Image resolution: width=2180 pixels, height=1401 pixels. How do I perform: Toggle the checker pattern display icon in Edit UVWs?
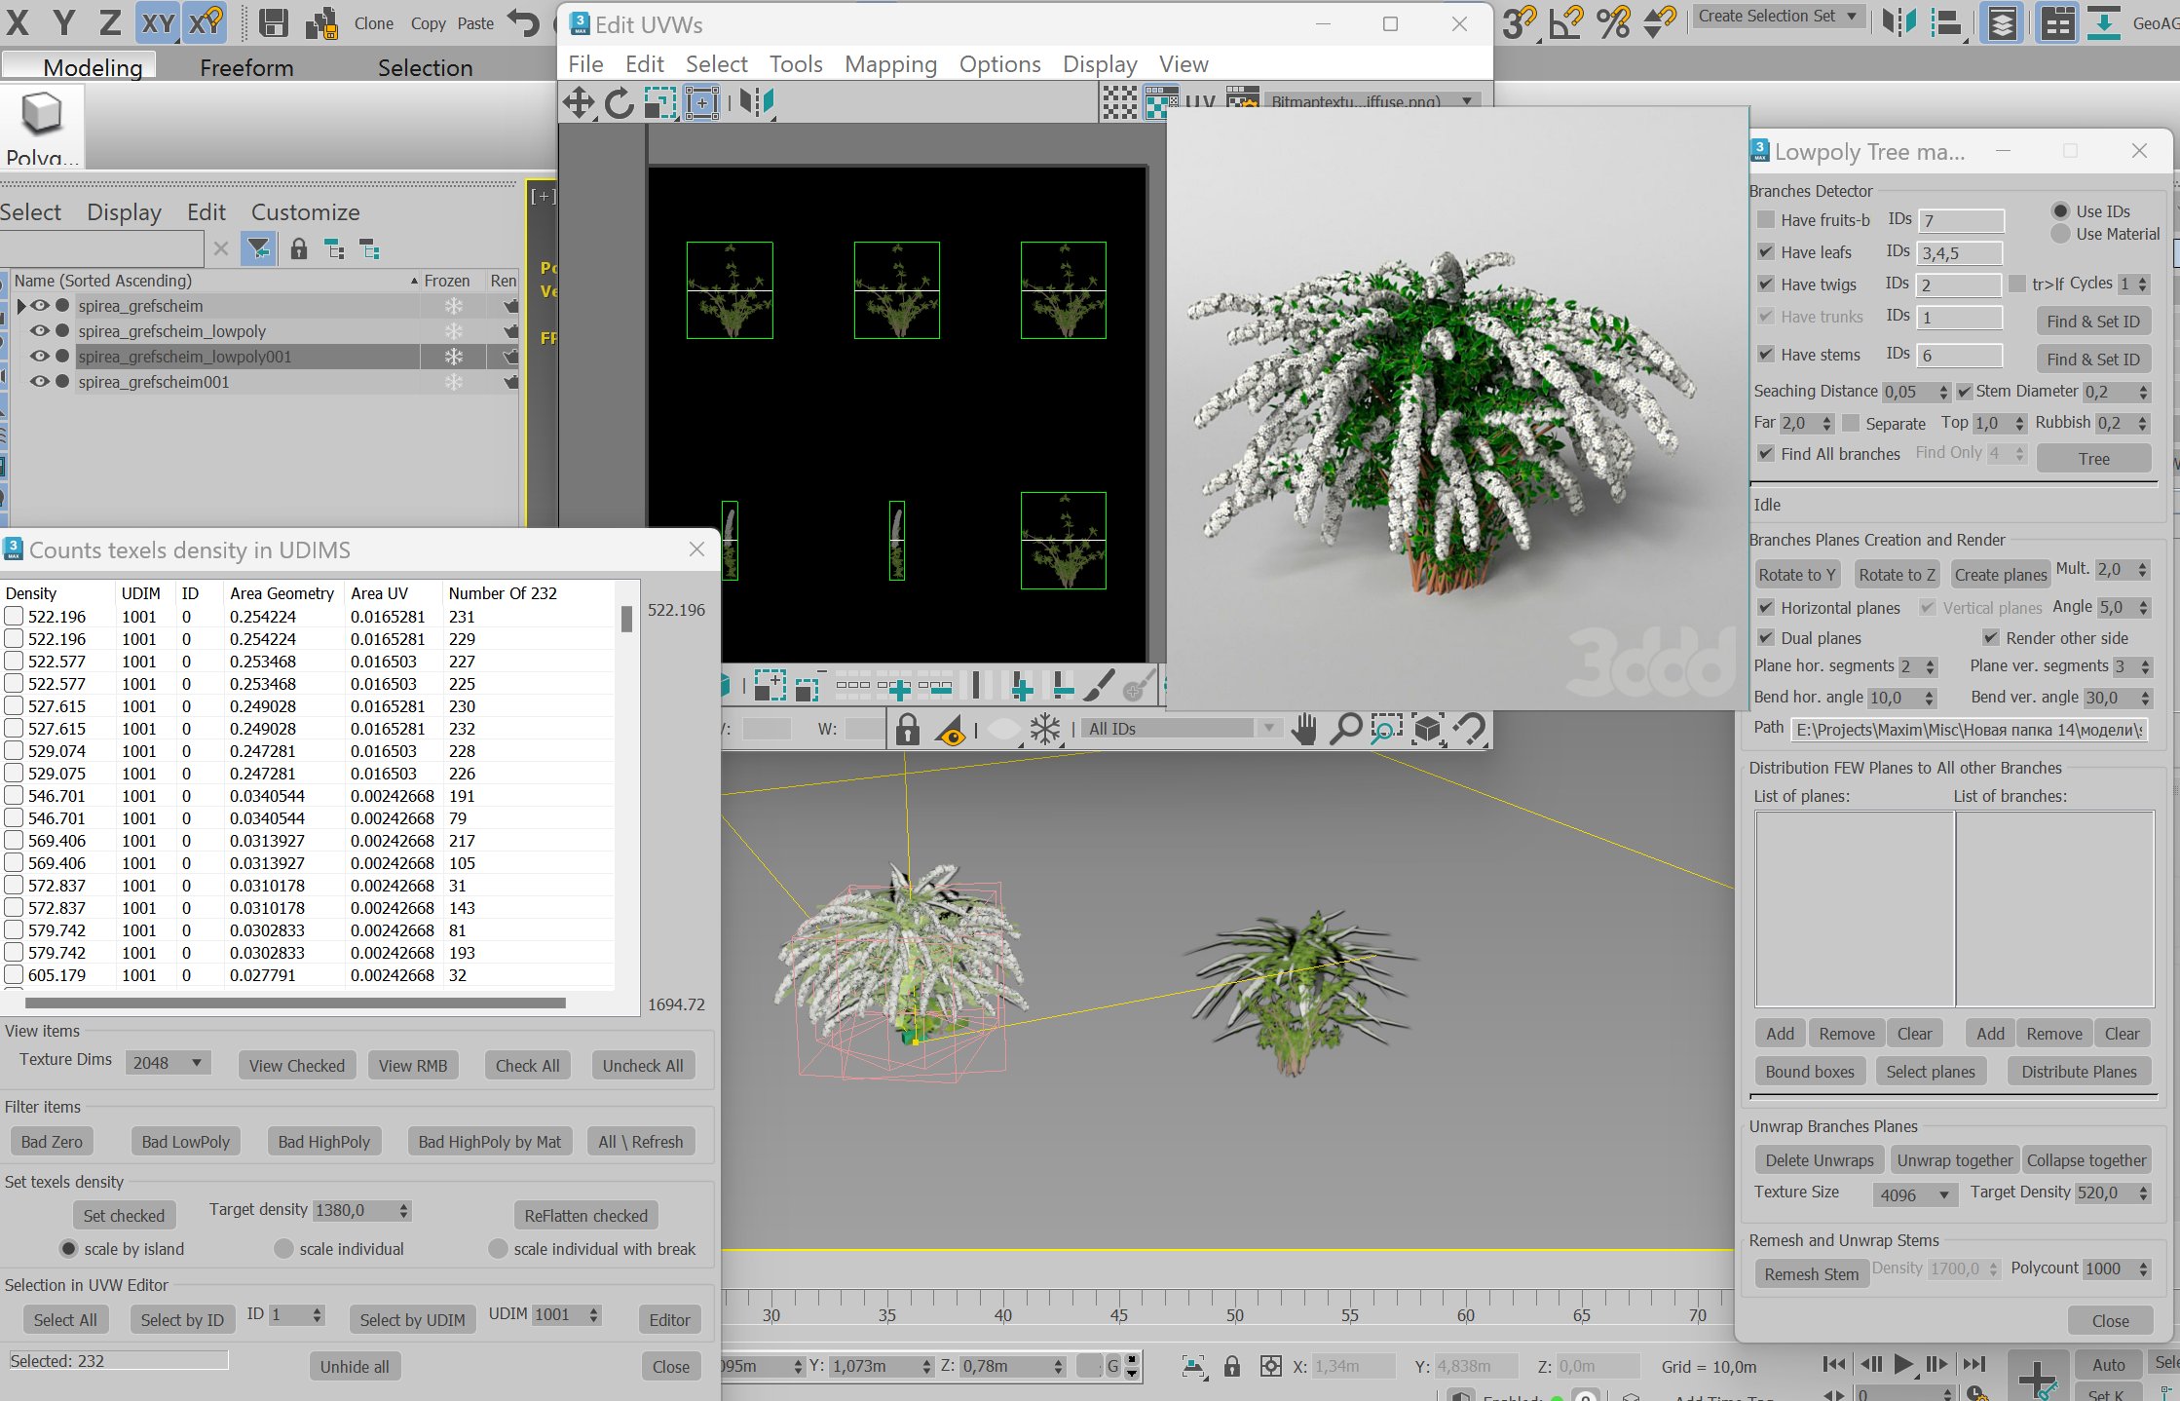tap(1119, 102)
